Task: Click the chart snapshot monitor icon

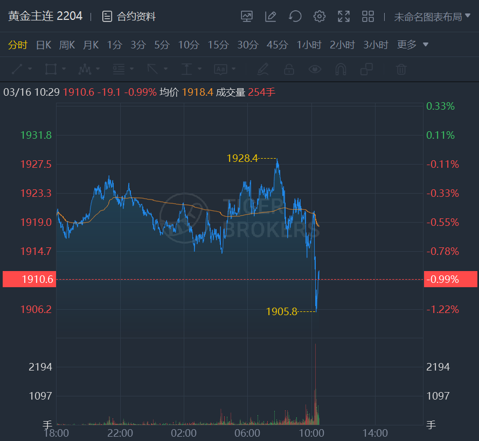Action: [x=247, y=17]
